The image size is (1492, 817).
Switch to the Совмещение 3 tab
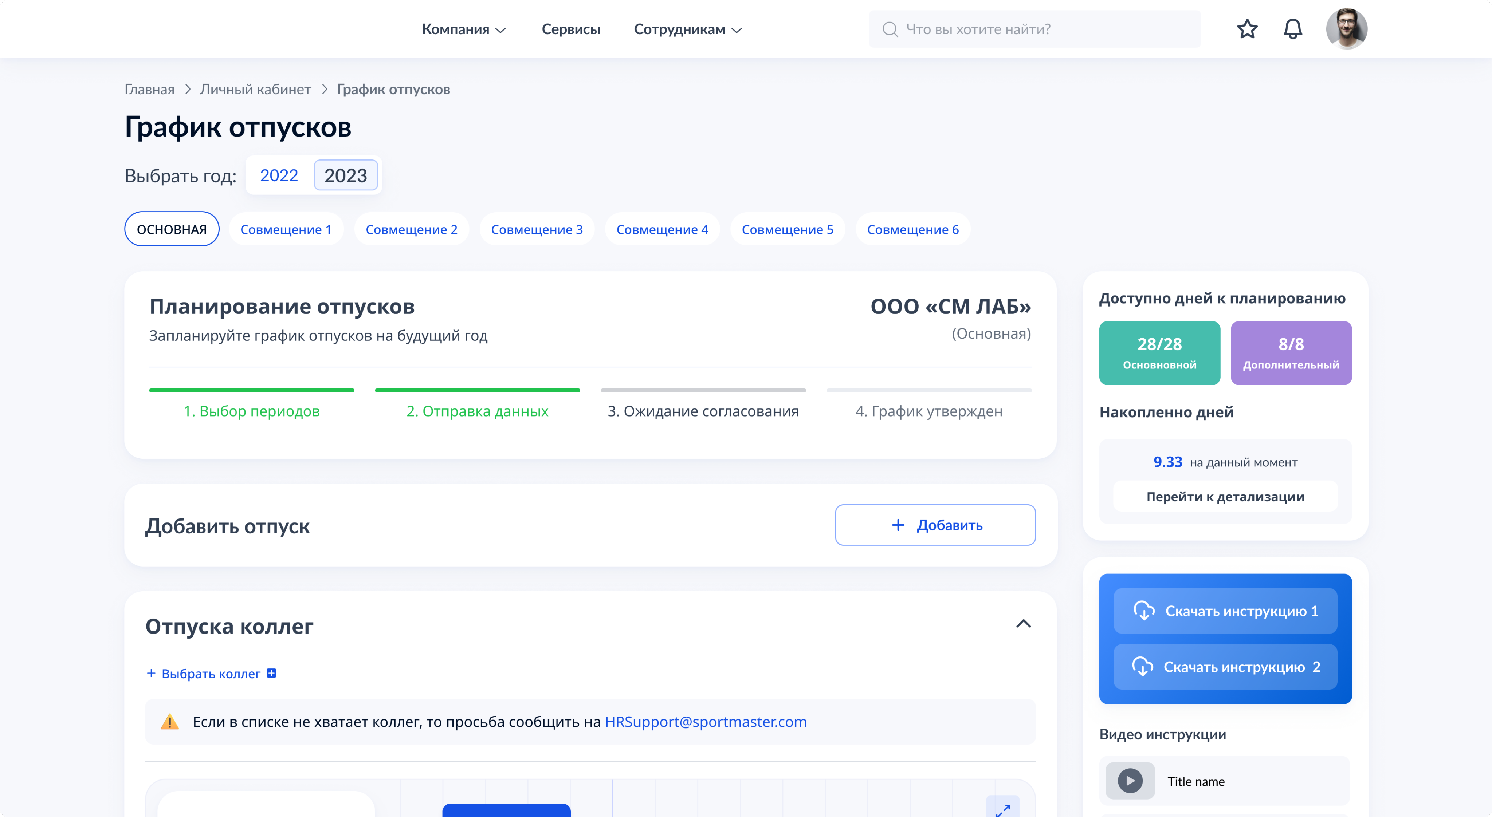point(536,229)
